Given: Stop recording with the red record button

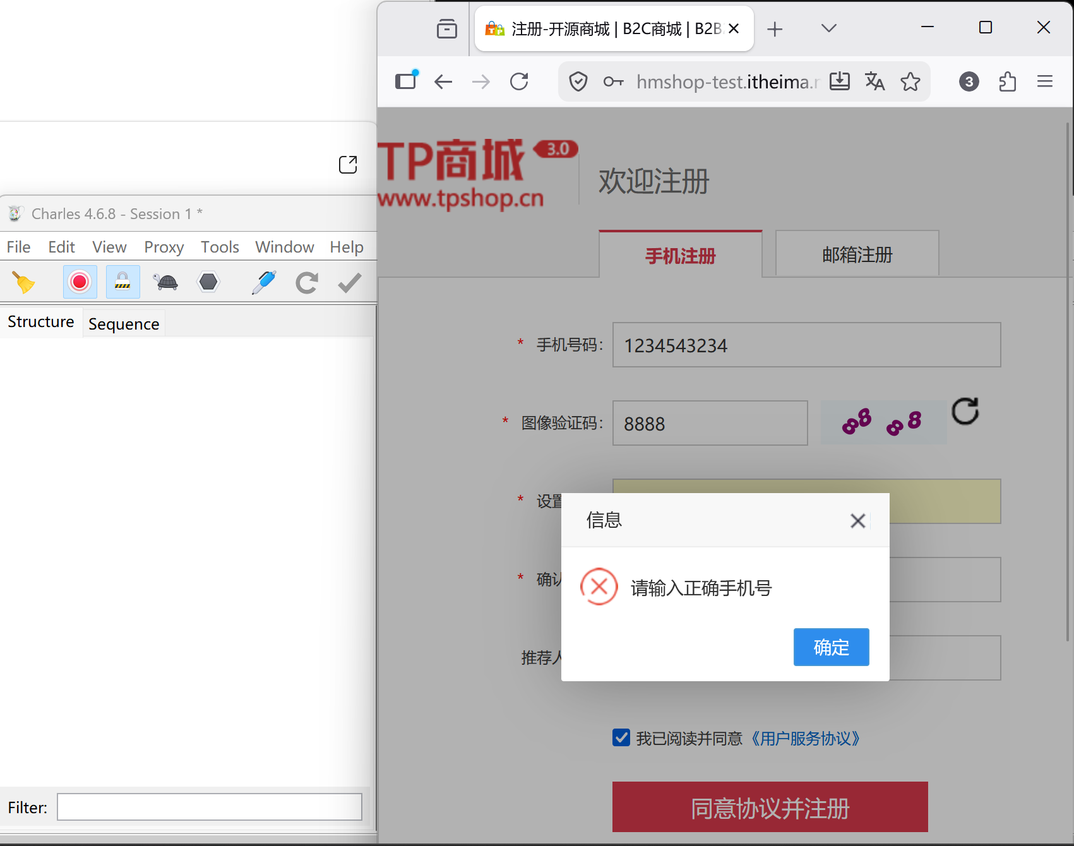Looking at the screenshot, I should click(x=79, y=282).
